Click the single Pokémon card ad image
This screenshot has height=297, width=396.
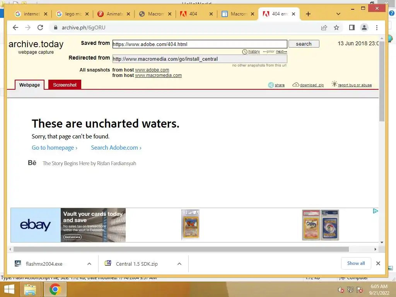(x=190, y=225)
